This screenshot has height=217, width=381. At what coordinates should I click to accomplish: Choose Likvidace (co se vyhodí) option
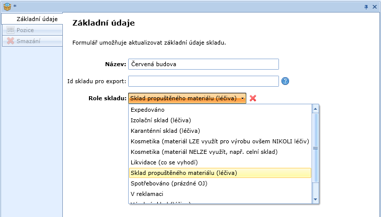coord(164,162)
